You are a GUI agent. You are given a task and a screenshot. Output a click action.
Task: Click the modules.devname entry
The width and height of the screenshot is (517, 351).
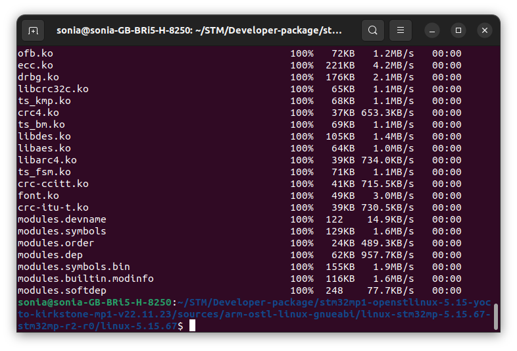[x=62, y=219]
